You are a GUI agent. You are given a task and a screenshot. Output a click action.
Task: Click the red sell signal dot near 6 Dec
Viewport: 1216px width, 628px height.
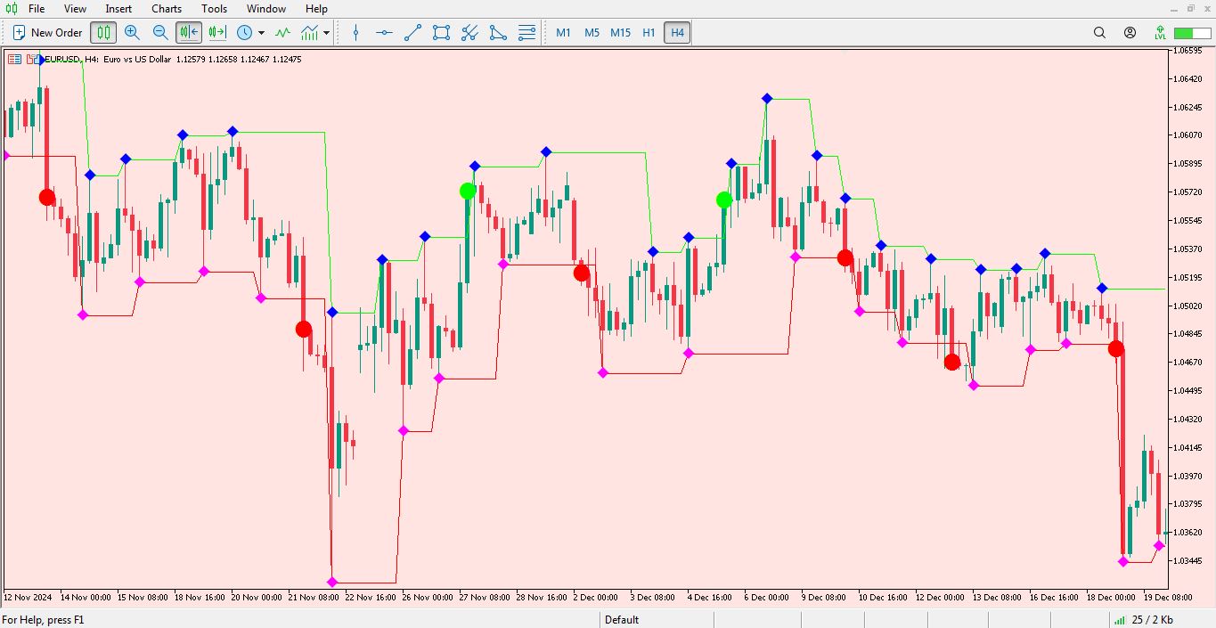pyautogui.click(x=845, y=257)
